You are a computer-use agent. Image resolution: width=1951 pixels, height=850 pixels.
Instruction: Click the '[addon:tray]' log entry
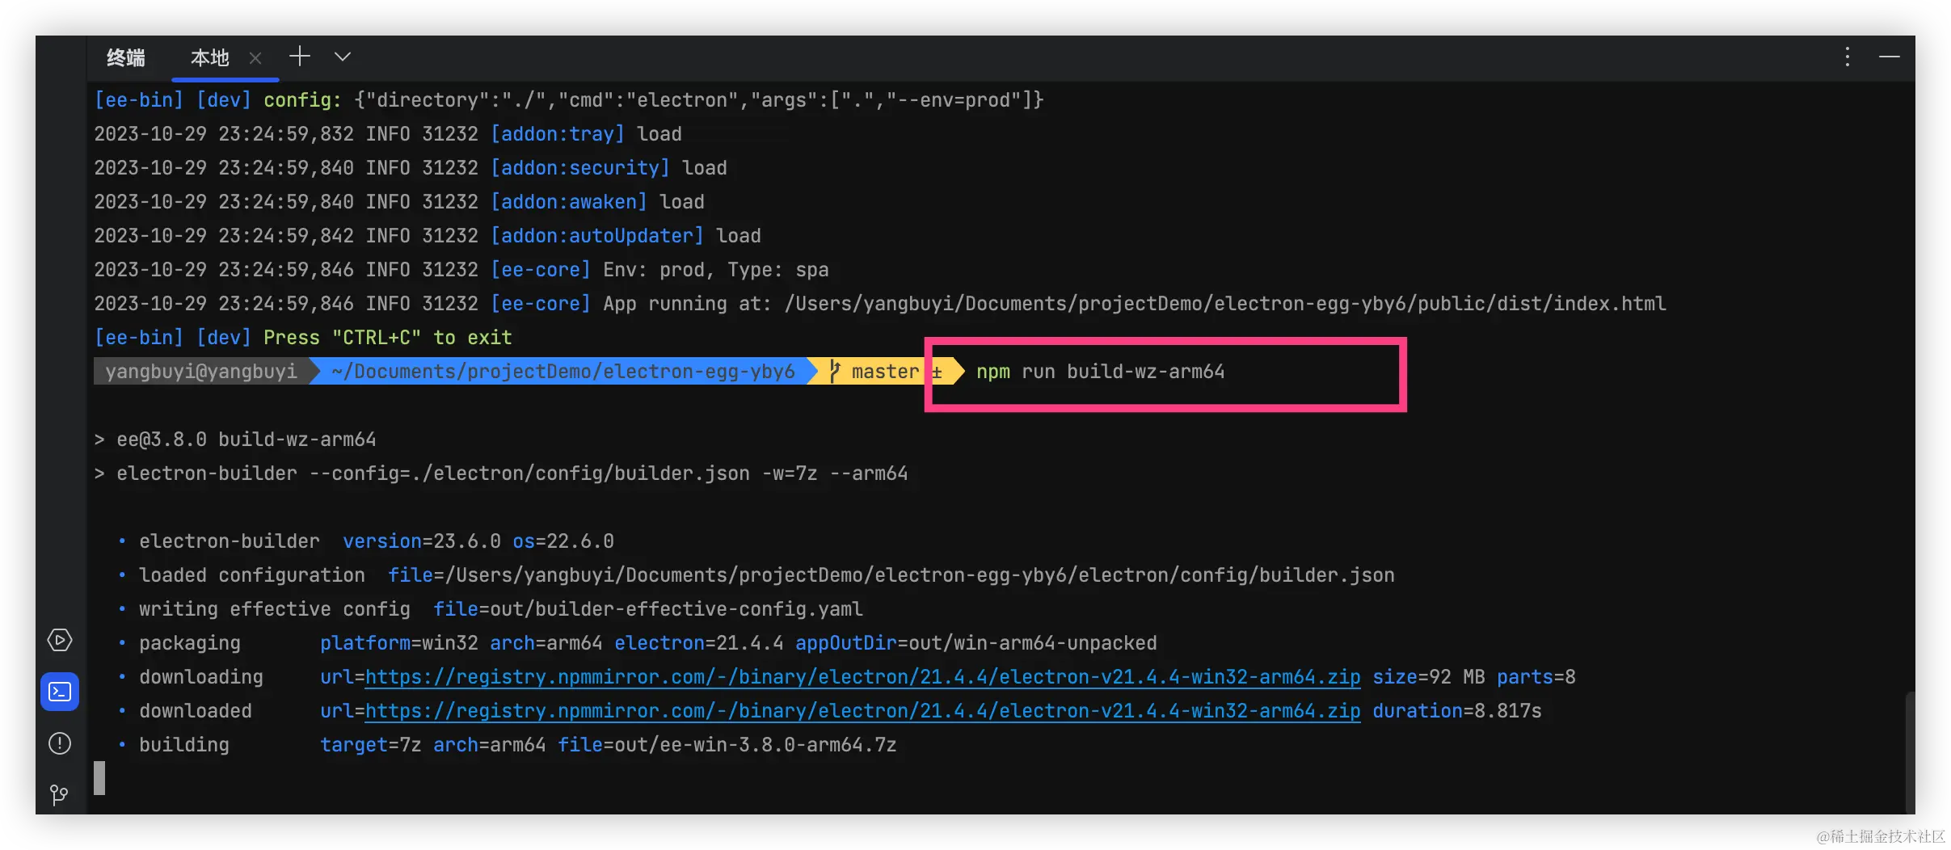click(558, 134)
